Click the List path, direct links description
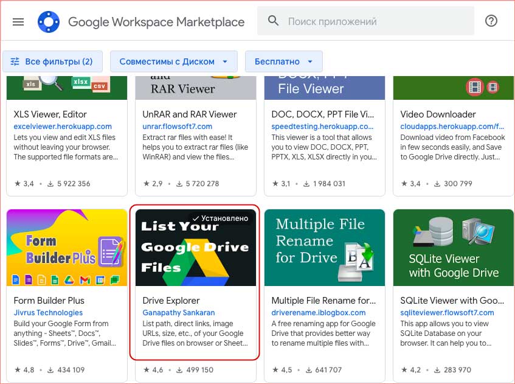 [195, 333]
